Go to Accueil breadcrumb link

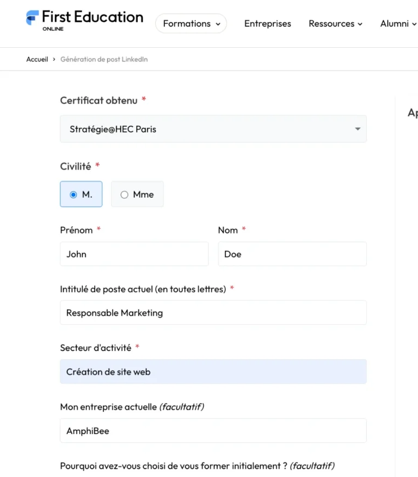tap(37, 59)
